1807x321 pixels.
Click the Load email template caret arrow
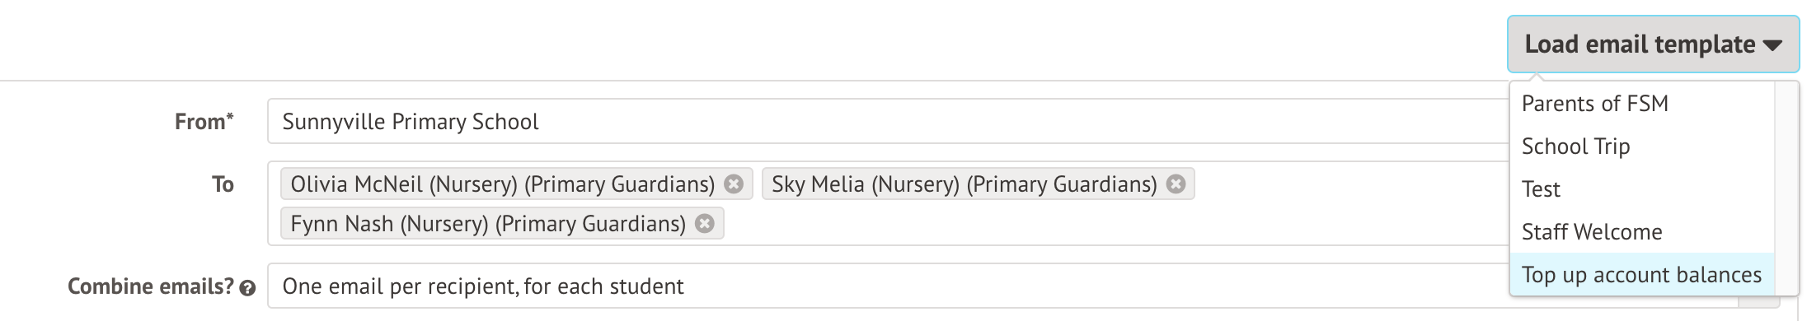pyautogui.click(x=1772, y=46)
